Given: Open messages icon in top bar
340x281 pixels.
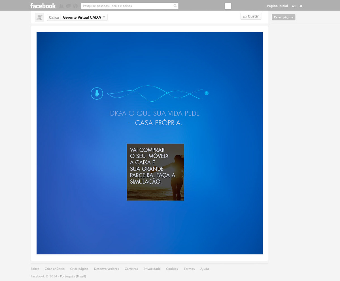Looking at the screenshot, I should (x=68, y=6).
